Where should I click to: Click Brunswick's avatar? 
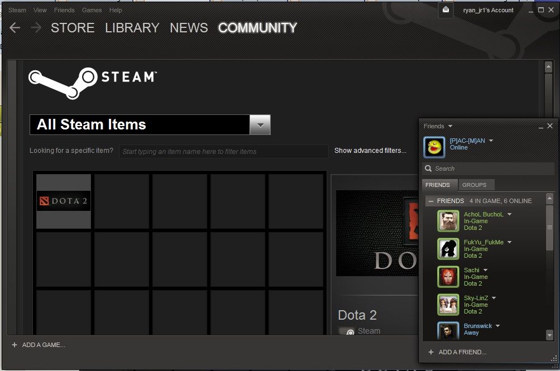click(448, 331)
